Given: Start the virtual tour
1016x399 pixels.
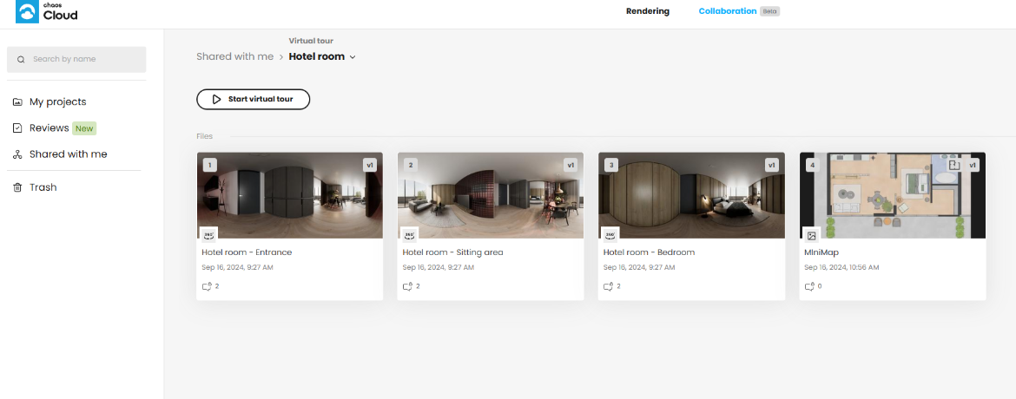Looking at the screenshot, I should tap(254, 99).
